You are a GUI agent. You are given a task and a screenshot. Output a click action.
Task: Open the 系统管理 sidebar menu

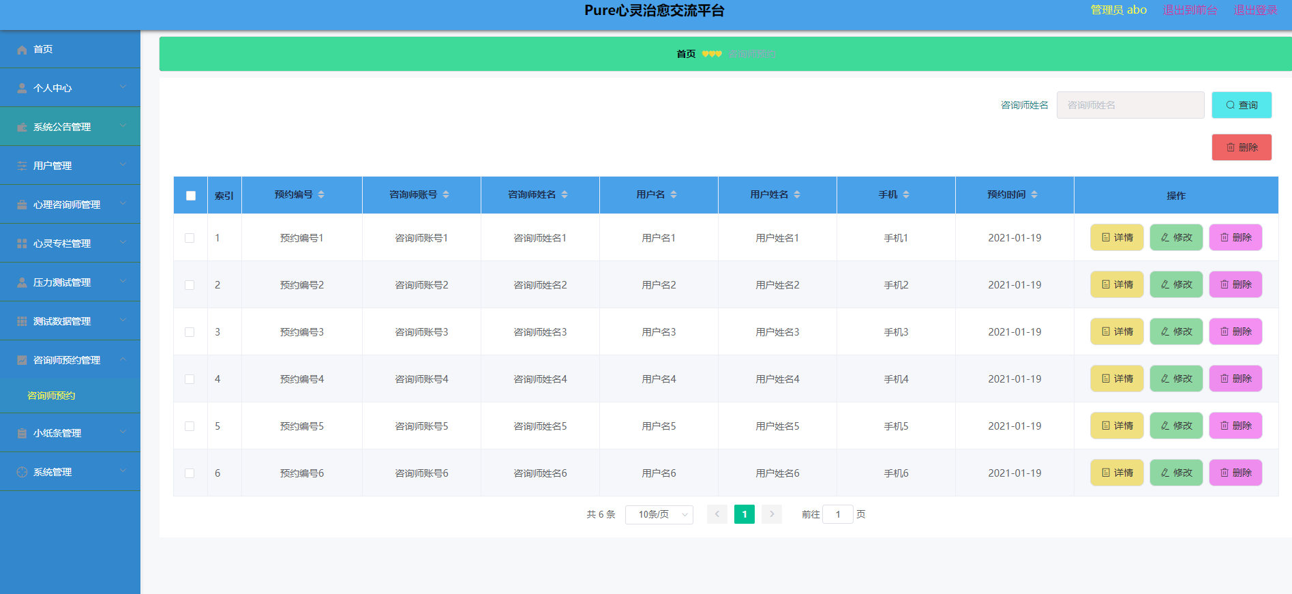point(70,472)
